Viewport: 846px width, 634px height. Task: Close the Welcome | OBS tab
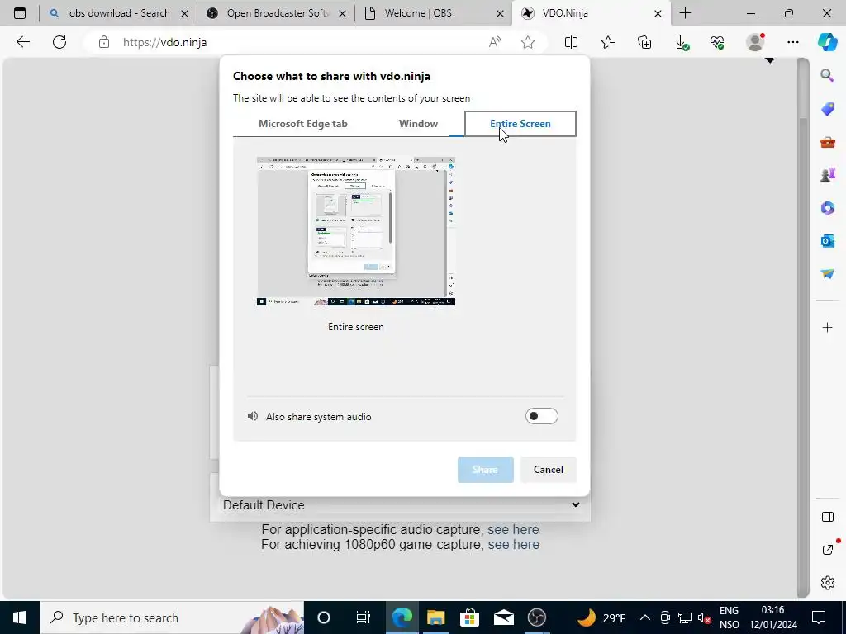click(500, 13)
